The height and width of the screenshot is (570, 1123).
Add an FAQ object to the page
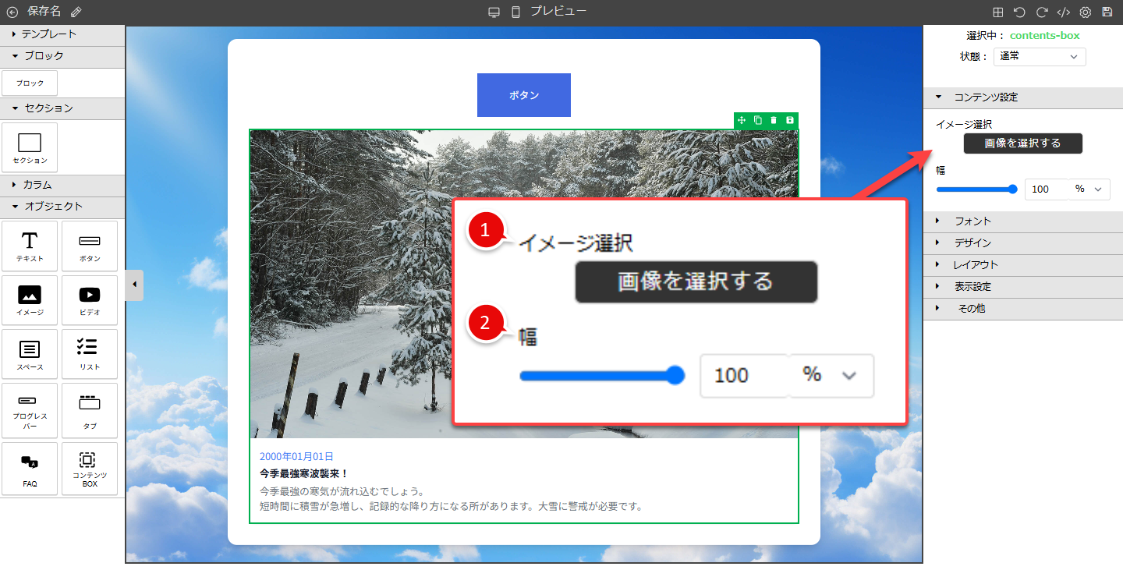(30, 468)
